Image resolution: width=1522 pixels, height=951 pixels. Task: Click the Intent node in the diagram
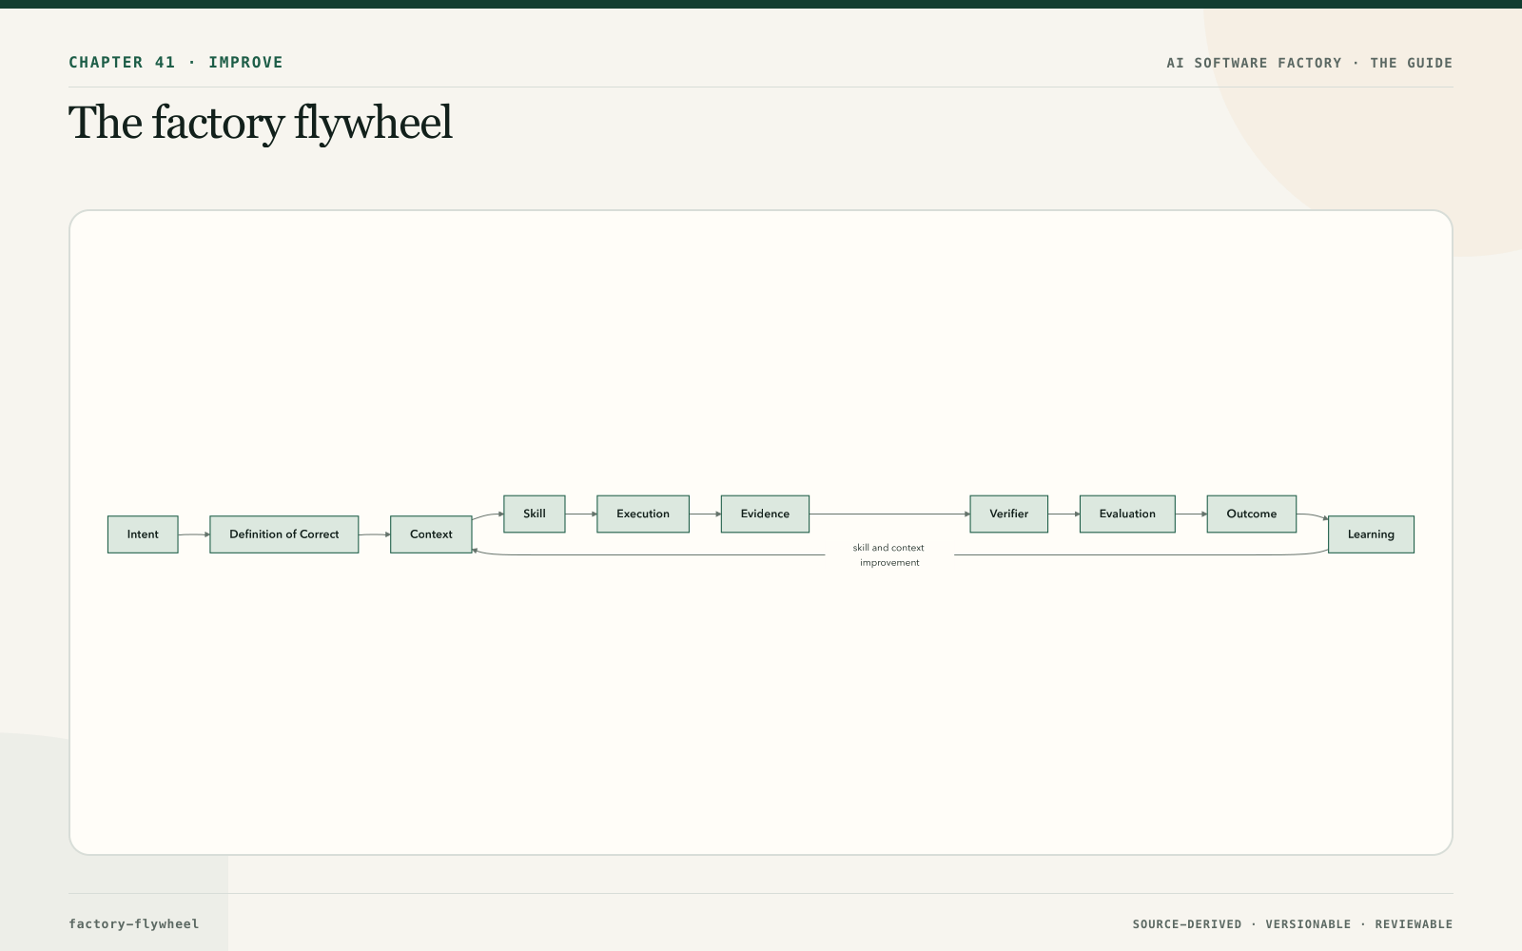[x=143, y=534]
